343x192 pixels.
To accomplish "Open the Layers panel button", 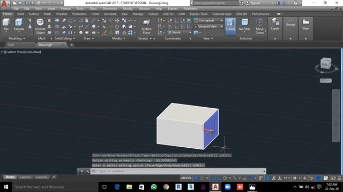I will (275, 24).
